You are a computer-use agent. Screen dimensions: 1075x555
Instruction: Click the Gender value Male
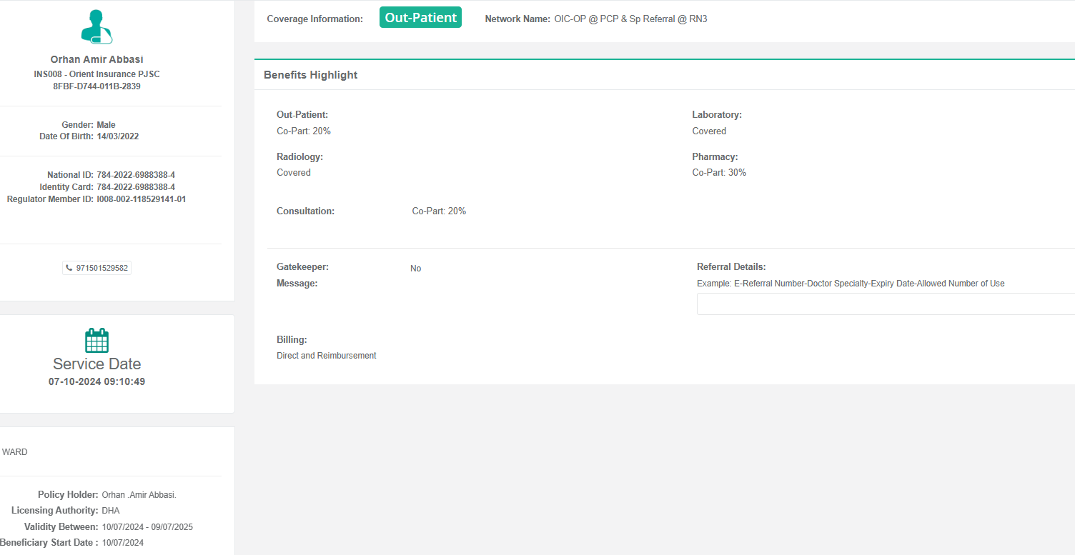click(106, 125)
